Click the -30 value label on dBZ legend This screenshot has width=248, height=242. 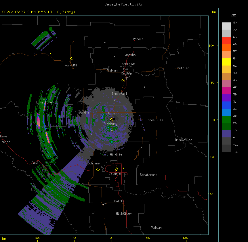tap(236, 152)
